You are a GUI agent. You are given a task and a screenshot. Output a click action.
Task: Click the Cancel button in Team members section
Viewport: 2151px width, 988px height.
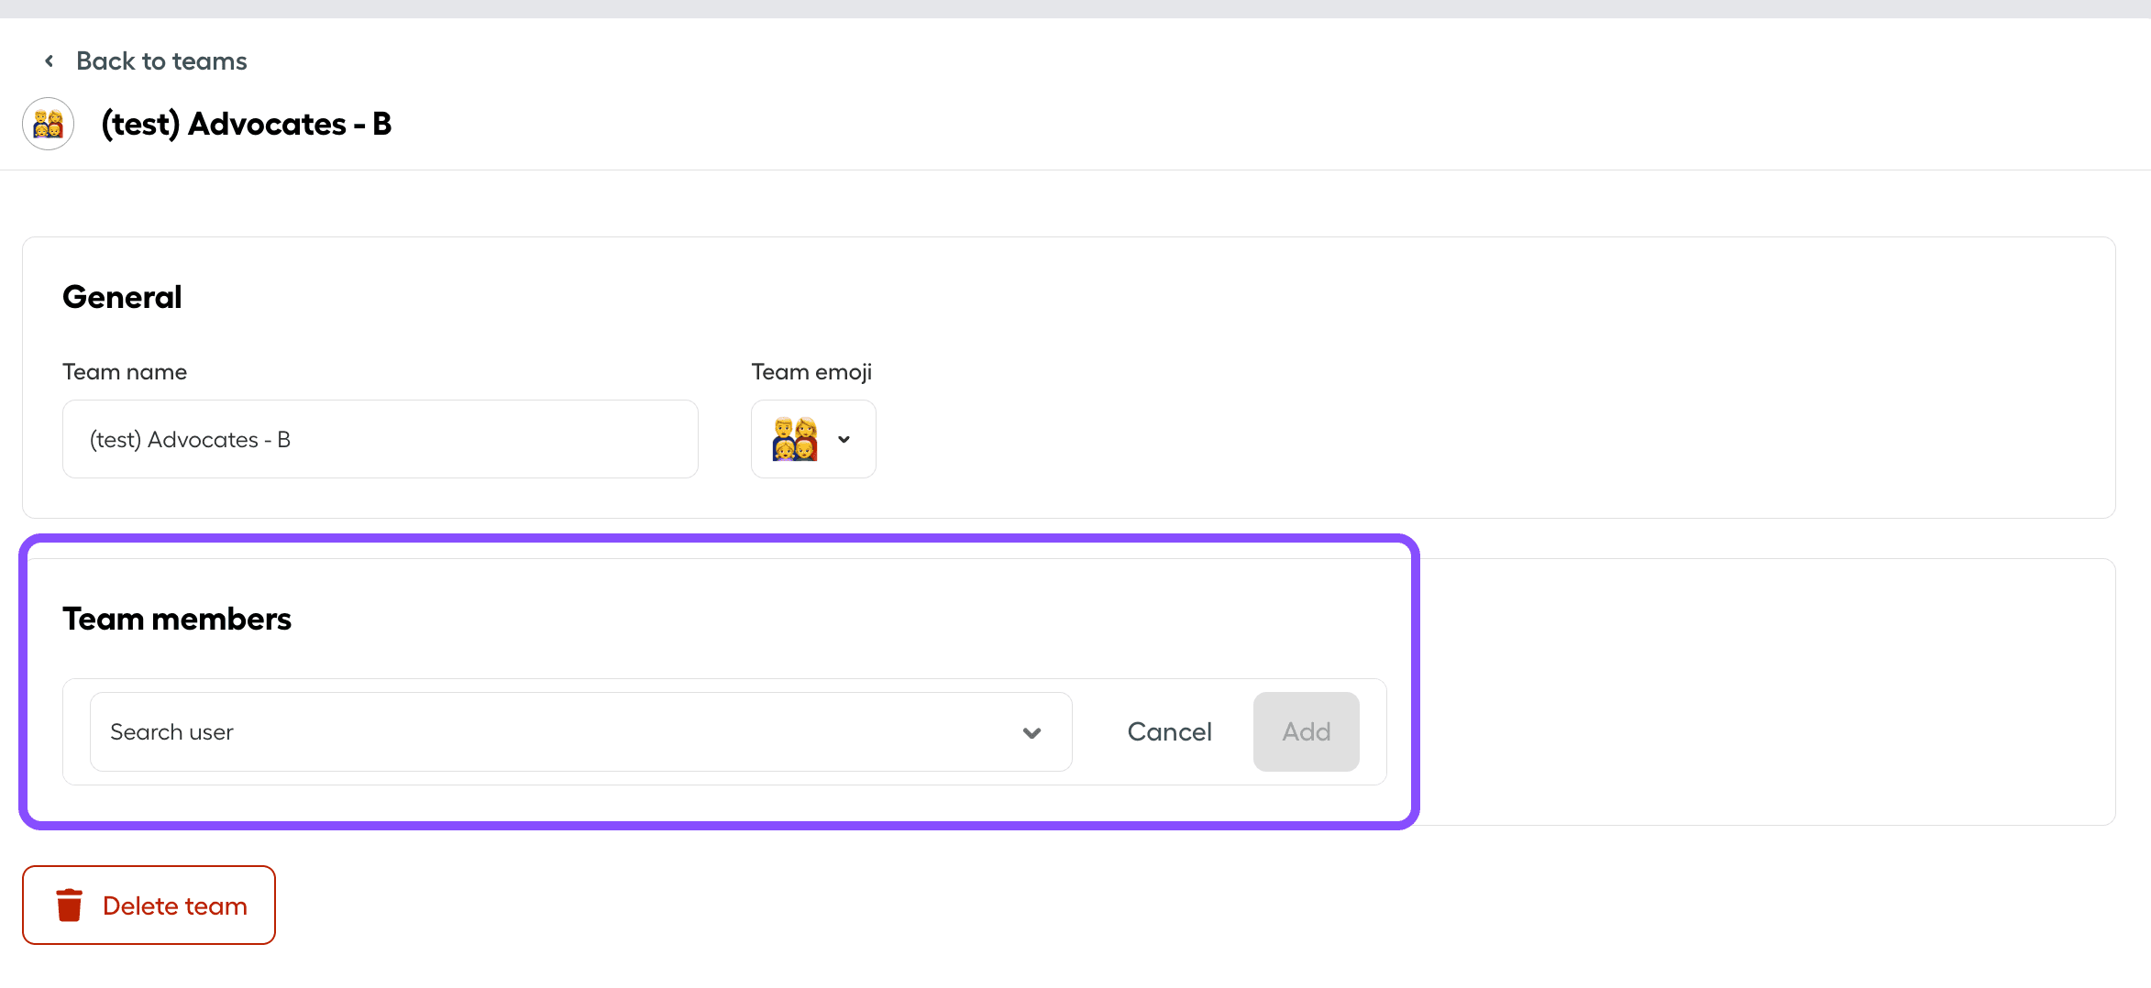tap(1169, 731)
